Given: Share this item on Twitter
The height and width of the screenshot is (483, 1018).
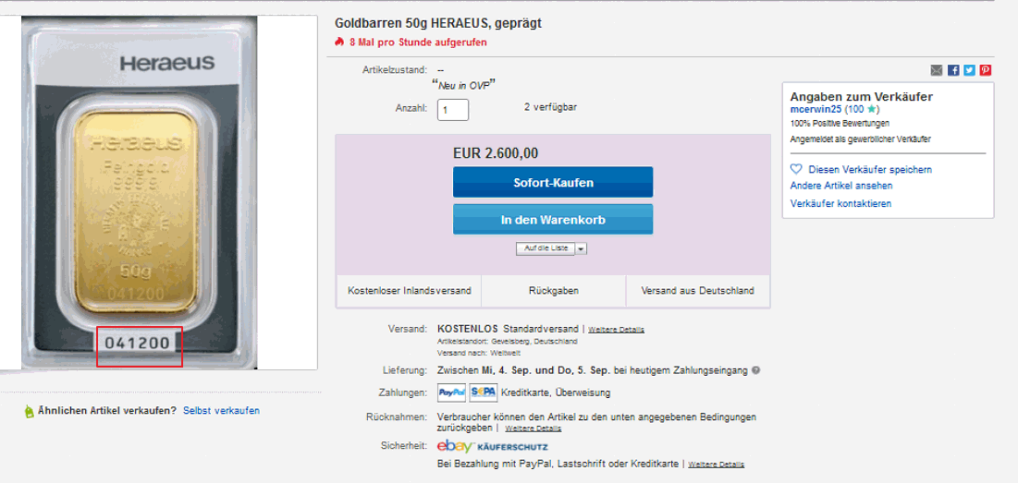Looking at the screenshot, I should pos(969,70).
